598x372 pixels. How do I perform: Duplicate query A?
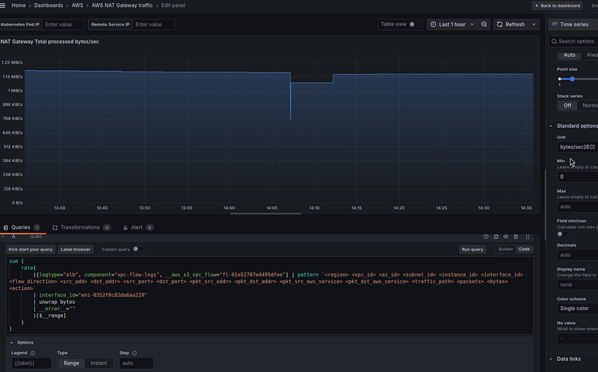tap(496, 237)
